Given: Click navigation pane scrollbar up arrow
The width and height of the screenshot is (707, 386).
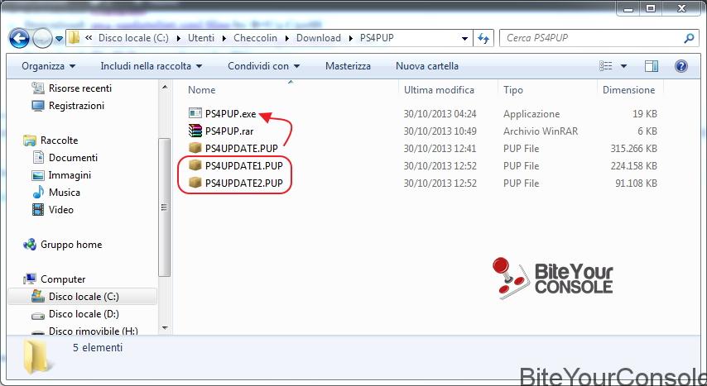Looking at the screenshot, I should (x=165, y=87).
